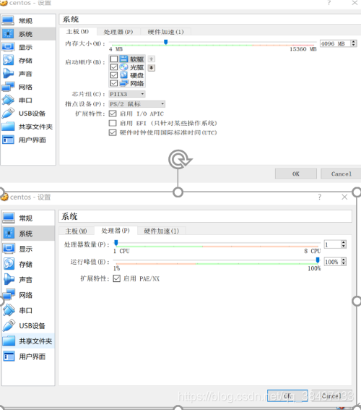
Task: Confirm with OK in the lower window
Action: [287, 396]
